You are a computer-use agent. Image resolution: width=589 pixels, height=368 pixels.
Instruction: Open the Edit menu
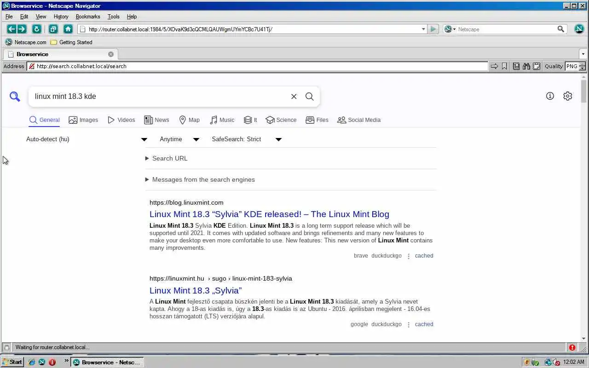(x=24, y=17)
